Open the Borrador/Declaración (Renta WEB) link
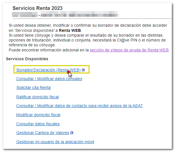Viewport: 175px width, 152px height. (48, 70)
